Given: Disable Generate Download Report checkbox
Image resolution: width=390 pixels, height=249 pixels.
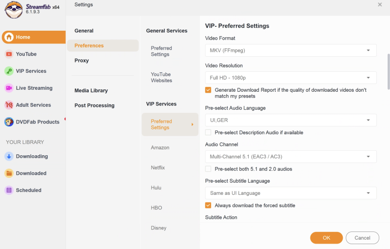Looking at the screenshot, I should [x=208, y=90].
